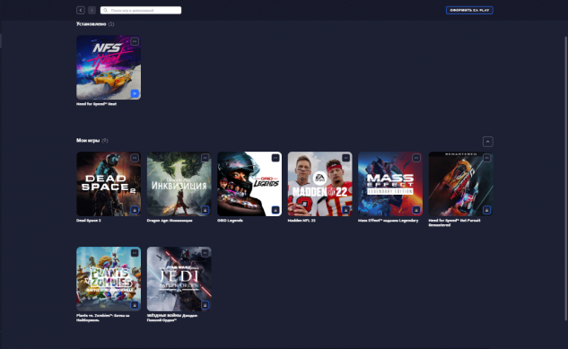Click the ОФОРМИТЬ EA PLAY button
Viewport: 568px width, 349px height.
(x=469, y=10)
